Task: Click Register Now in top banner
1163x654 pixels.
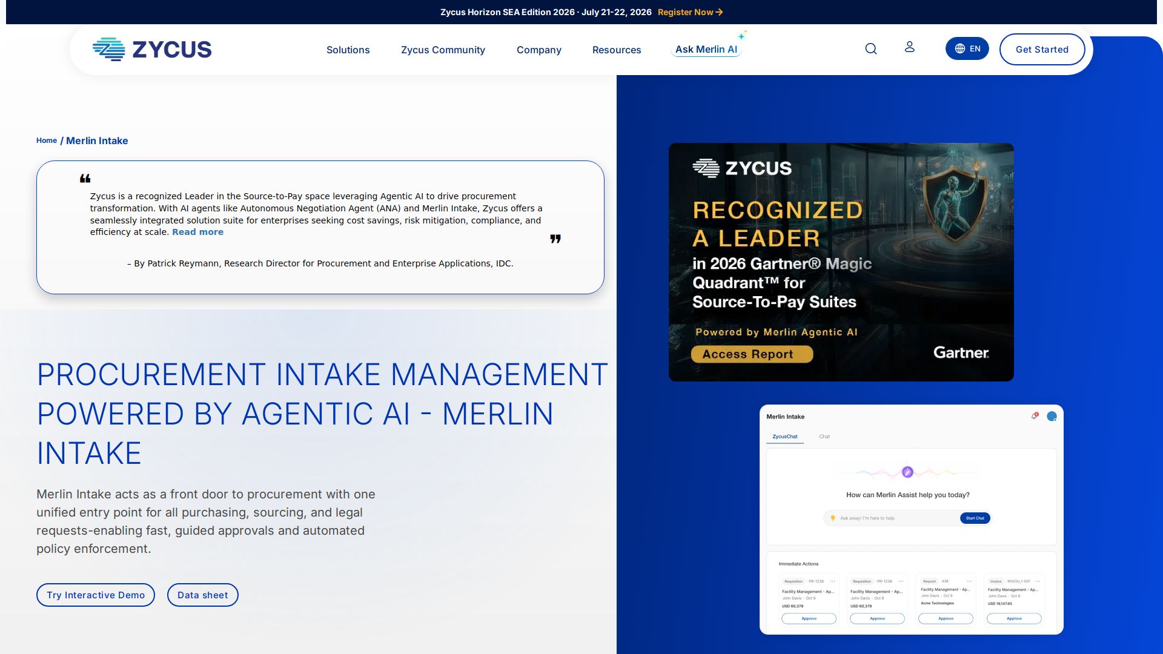Action: (690, 12)
